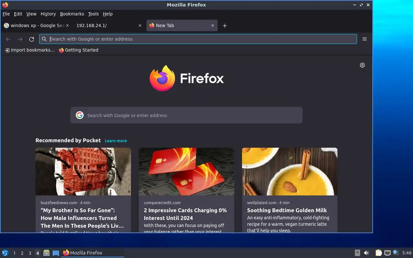Click the back navigation arrow
This screenshot has width=413, height=258.
8,39
